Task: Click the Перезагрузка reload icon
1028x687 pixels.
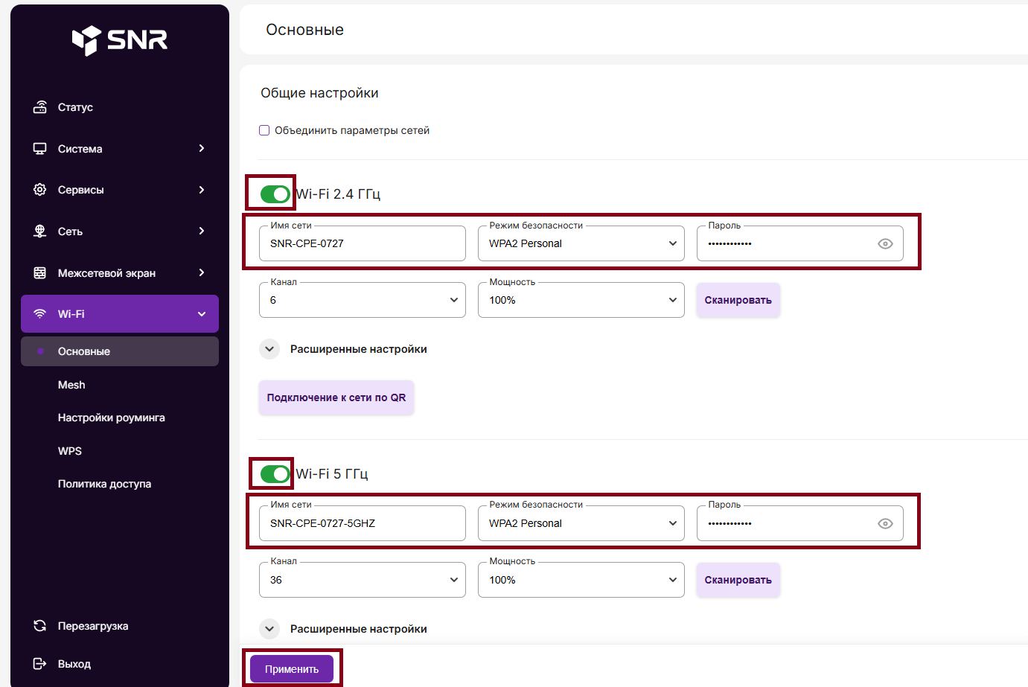Action: pos(40,626)
